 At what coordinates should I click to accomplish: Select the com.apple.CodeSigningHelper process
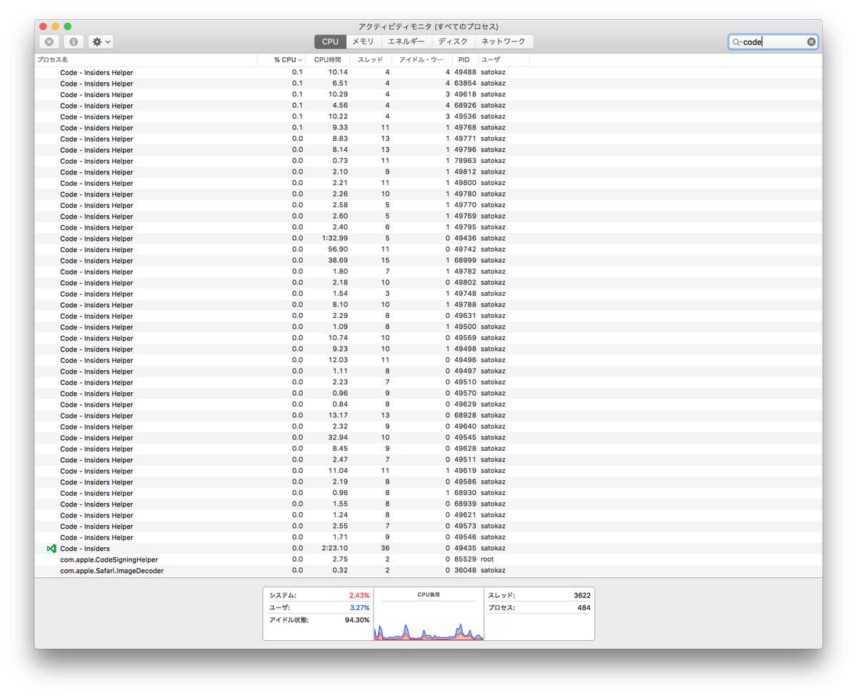pos(428,559)
